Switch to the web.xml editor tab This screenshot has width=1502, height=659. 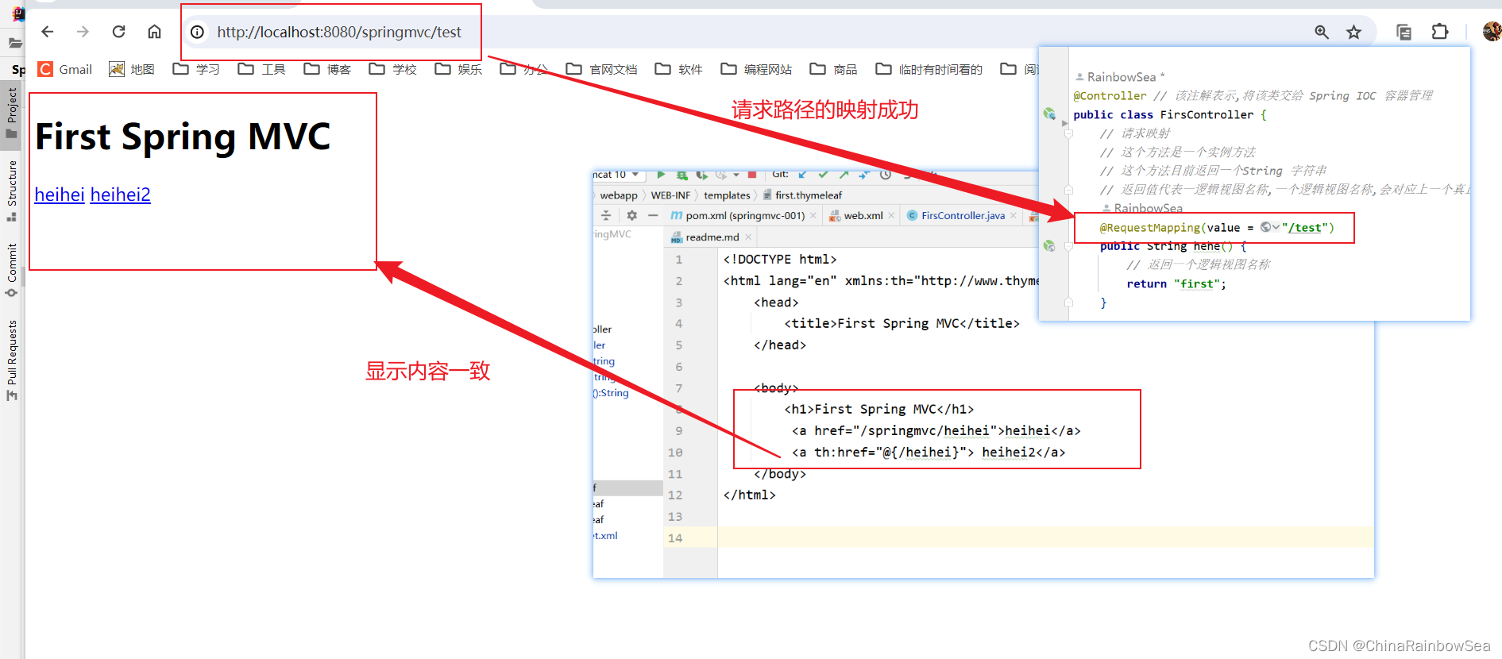click(863, 216)
